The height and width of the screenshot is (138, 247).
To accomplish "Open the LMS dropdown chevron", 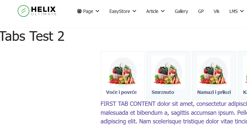I will pos(242,11).
